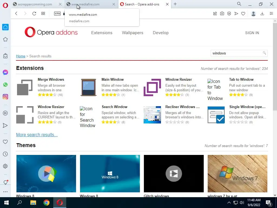Click SIGN IN link
Screen dimensions: 277x208
(x=252, y=33)
